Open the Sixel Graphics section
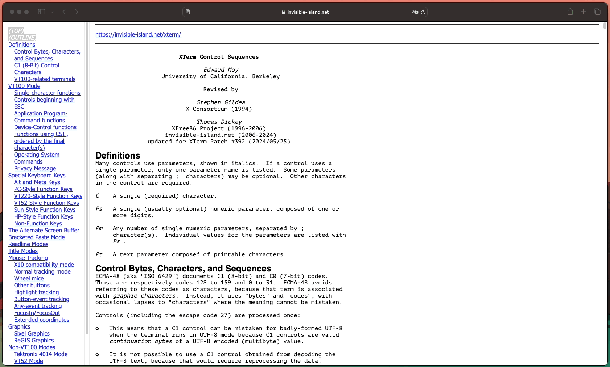This screenshot has width=610, height=367. coord(32,333)
